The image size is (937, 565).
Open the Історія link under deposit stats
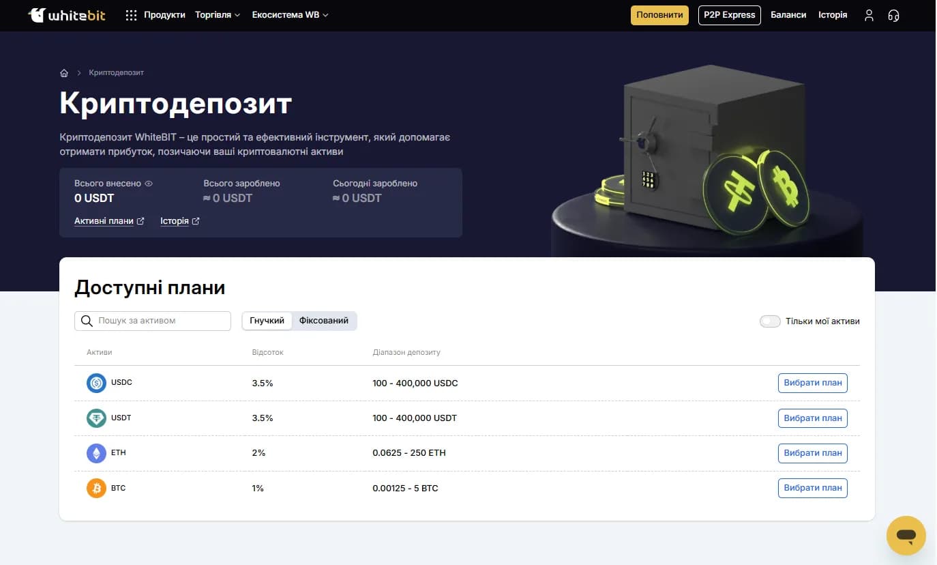(175, 221)
